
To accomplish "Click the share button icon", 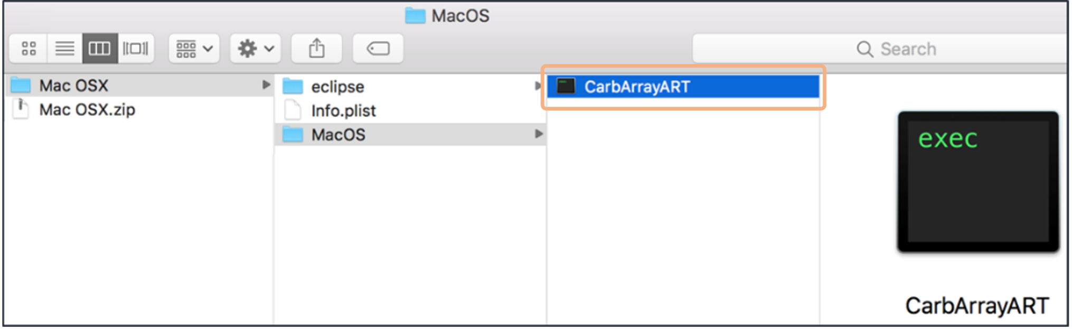I will coord(316,49).
